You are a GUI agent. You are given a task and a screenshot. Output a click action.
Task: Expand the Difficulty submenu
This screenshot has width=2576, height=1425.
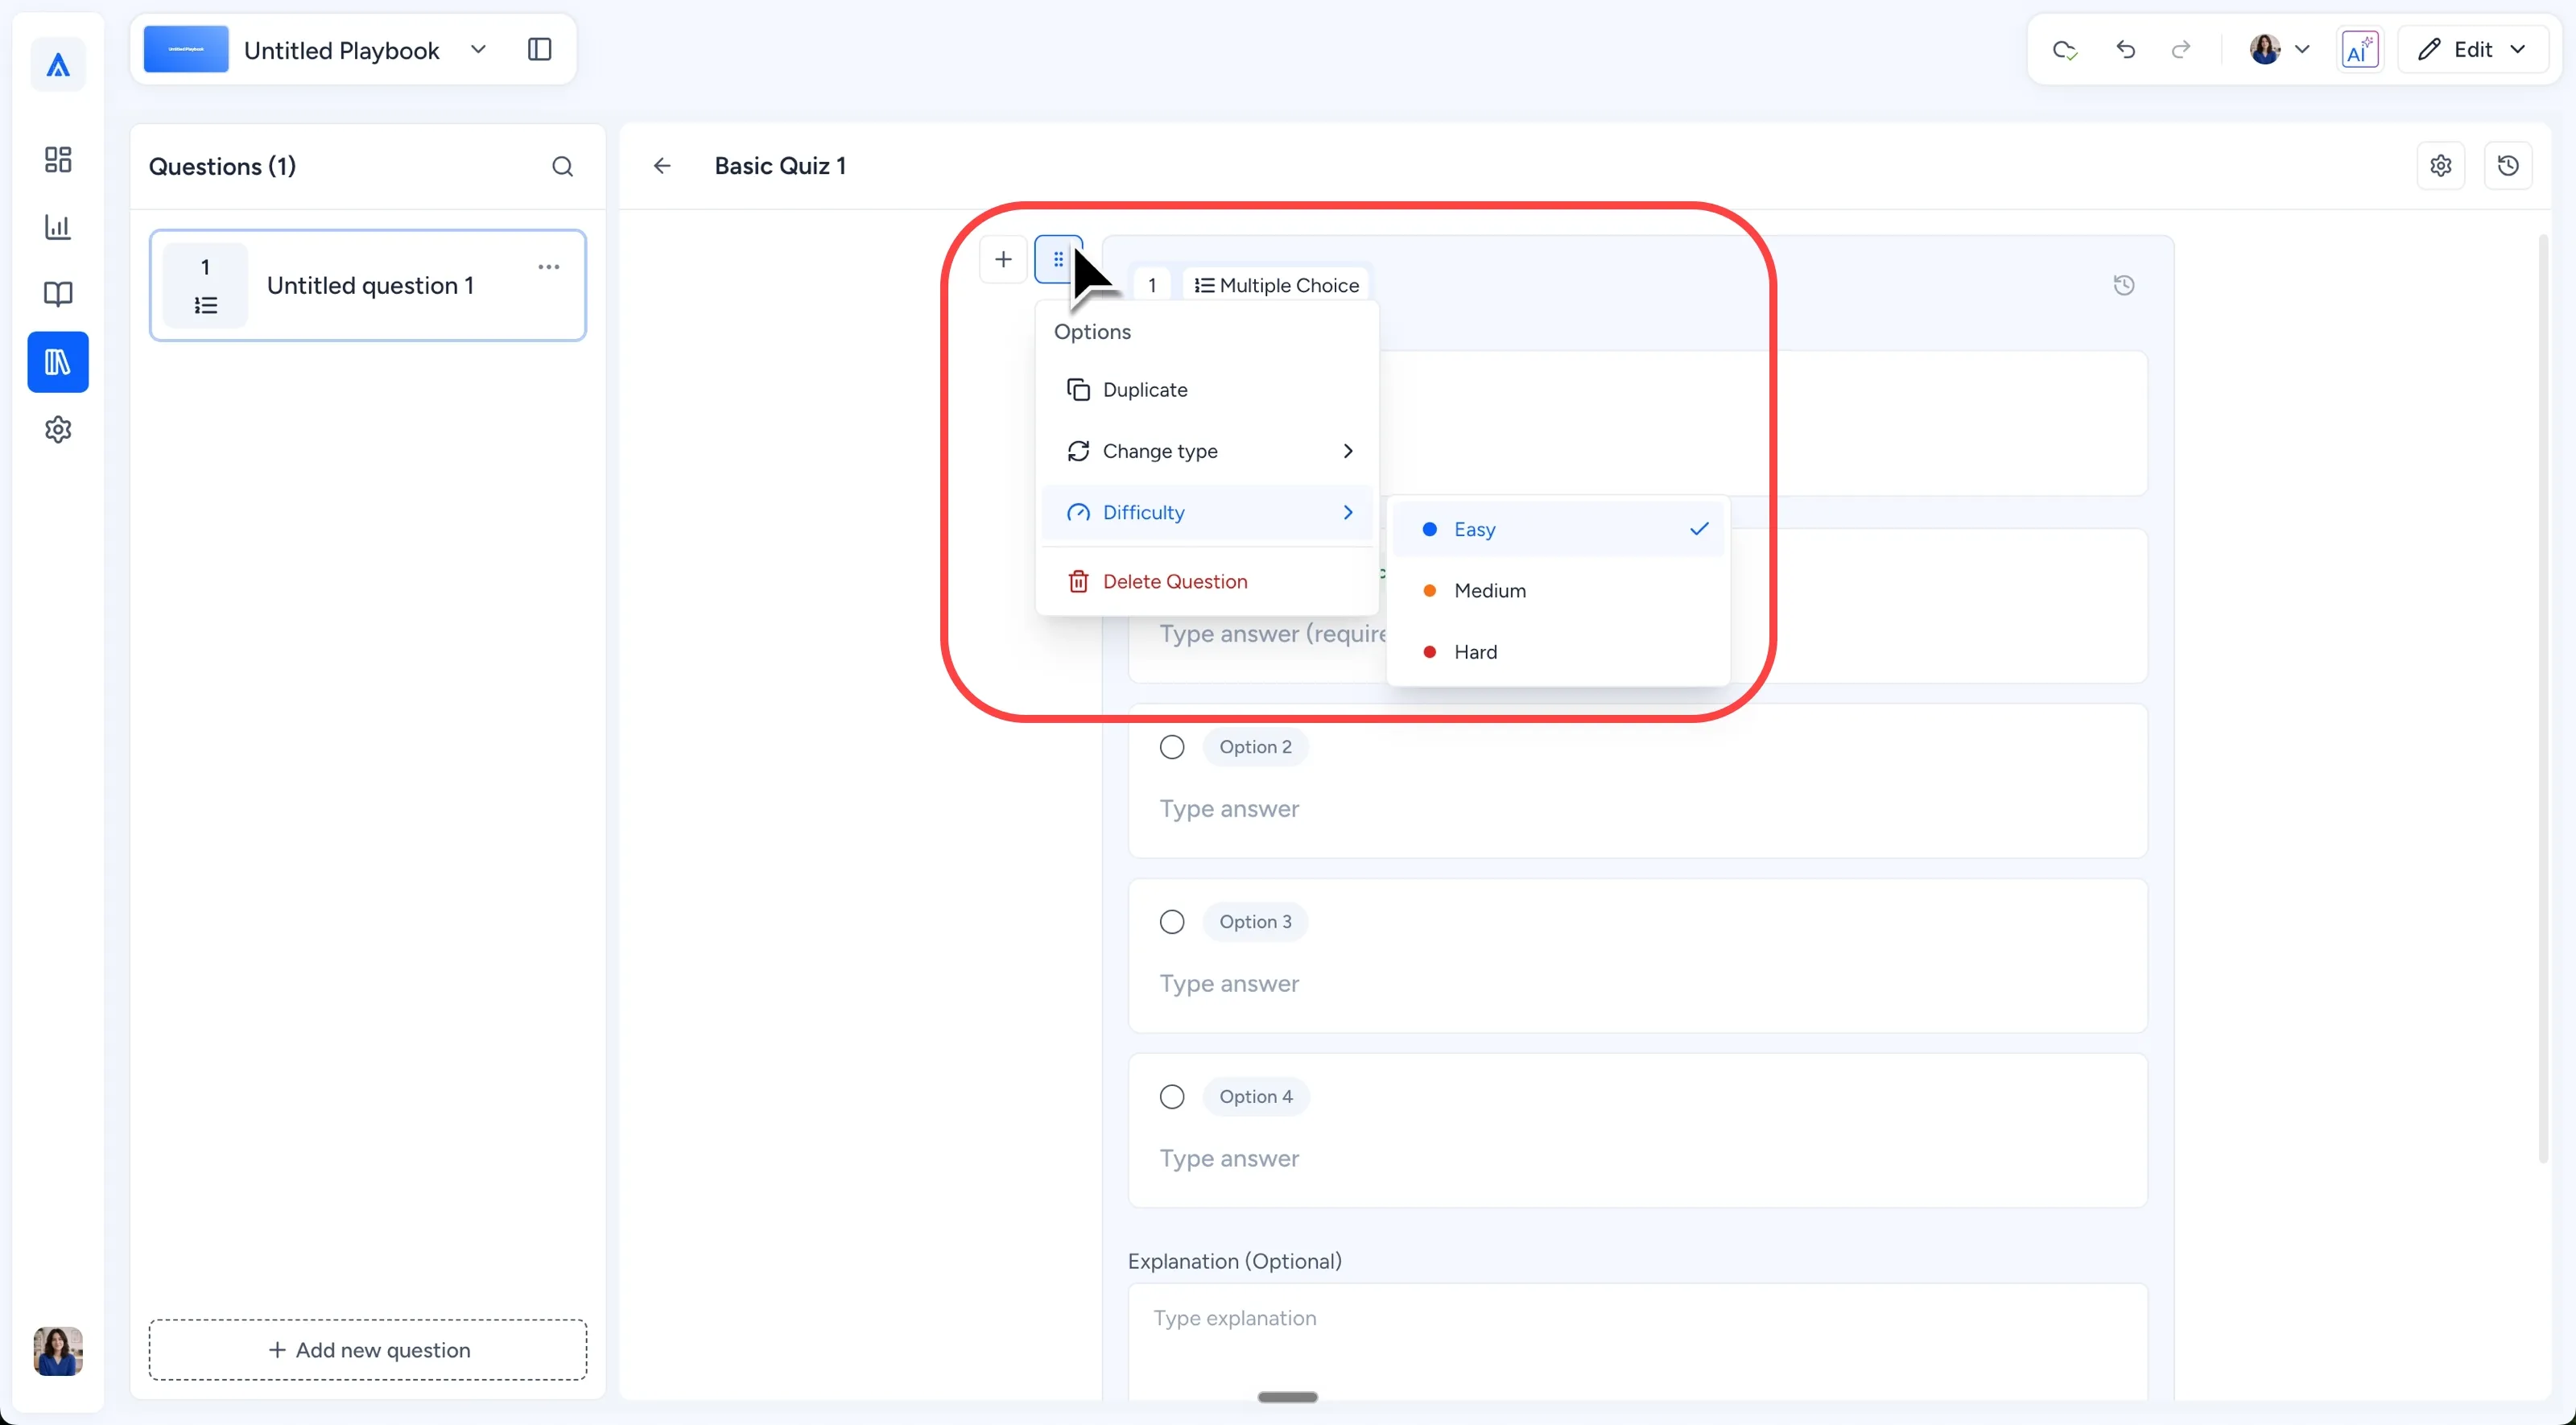[1208, 513]
